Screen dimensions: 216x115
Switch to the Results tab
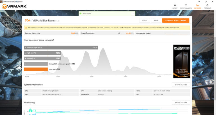pyautogui.click(x=197, y=6)
